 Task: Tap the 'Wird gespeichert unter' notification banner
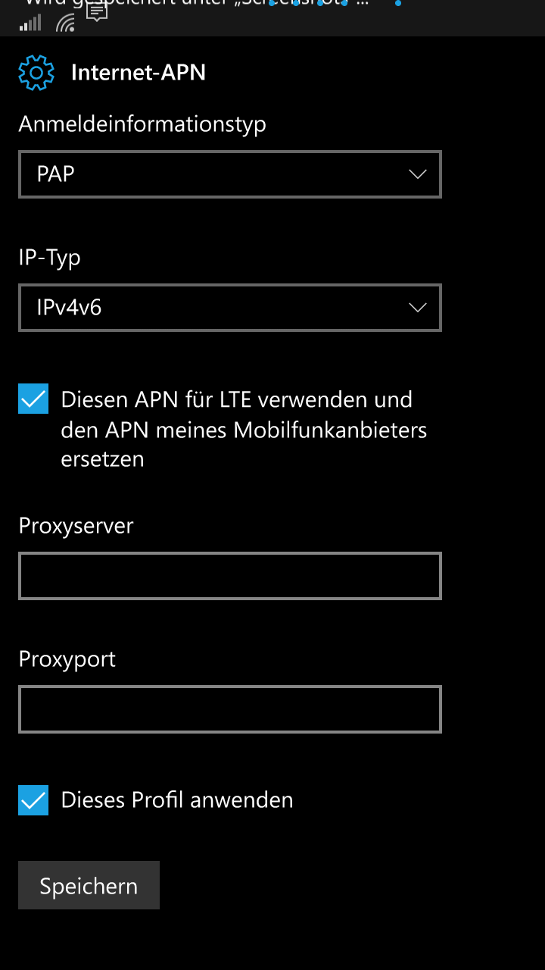(x=197, y=4)
